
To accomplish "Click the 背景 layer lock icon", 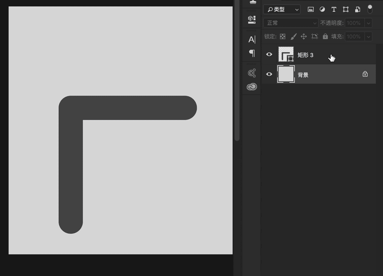I will click(x=365, y=74).
